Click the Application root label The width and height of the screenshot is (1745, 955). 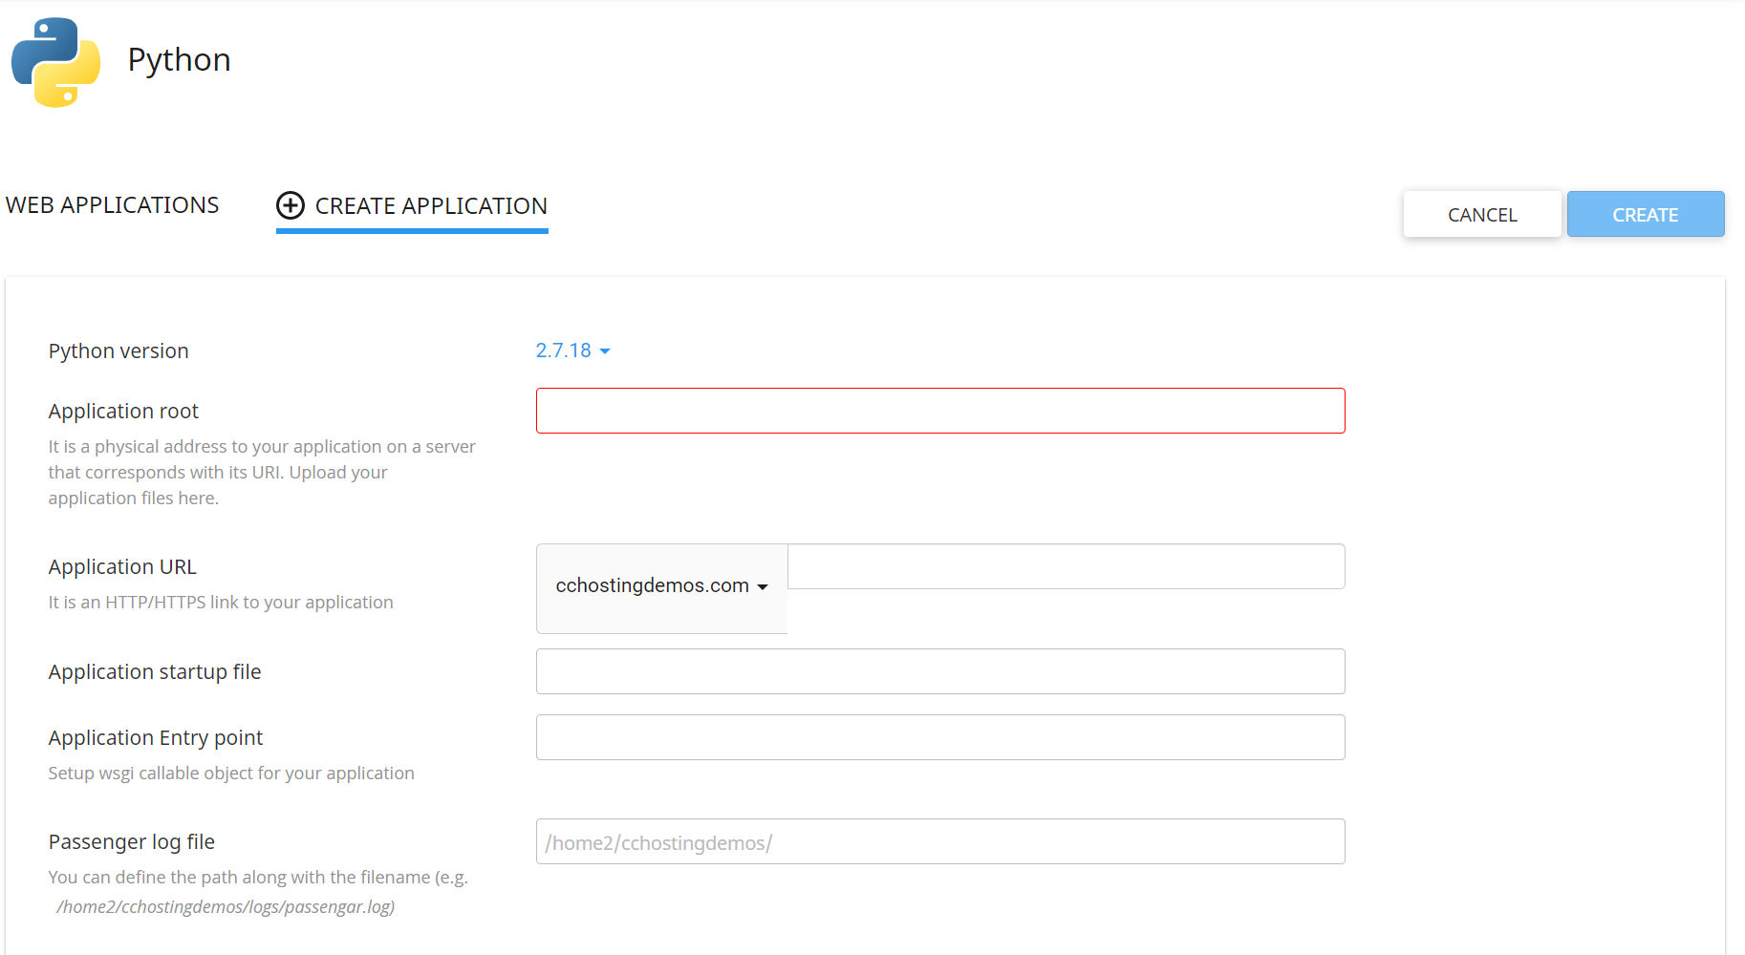click(123, 412)
